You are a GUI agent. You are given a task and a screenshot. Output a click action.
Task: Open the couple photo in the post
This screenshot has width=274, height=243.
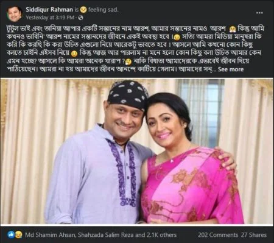click(137, 152)
